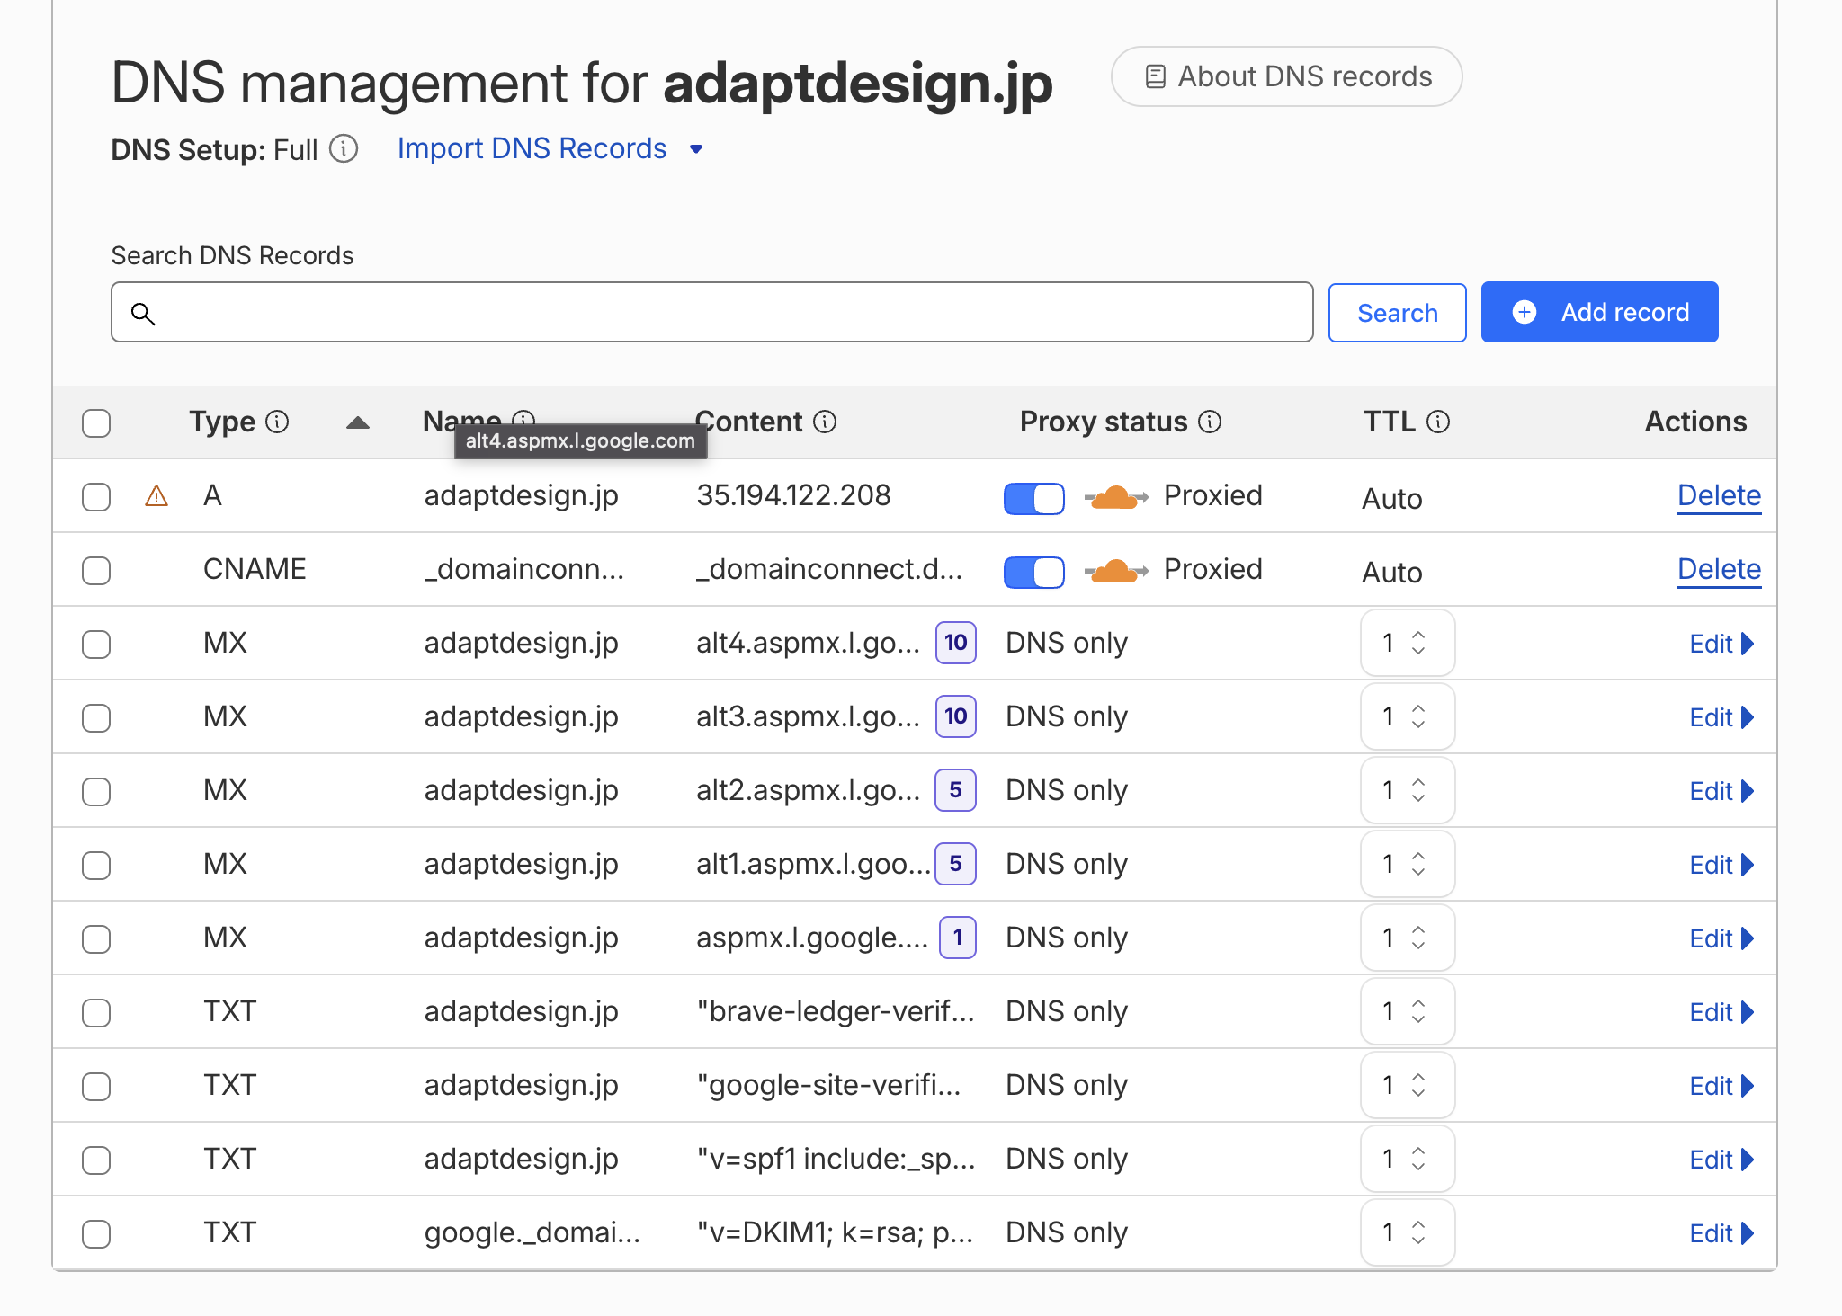Click the warning triangle on the A record
The image size is (1842, 1316).
tap(156, 496)
